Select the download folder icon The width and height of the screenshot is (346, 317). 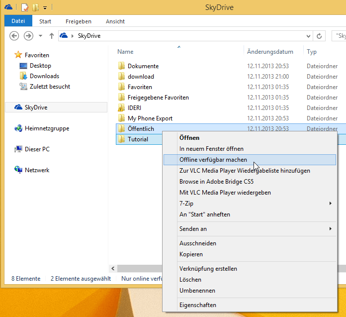point(121,76)
